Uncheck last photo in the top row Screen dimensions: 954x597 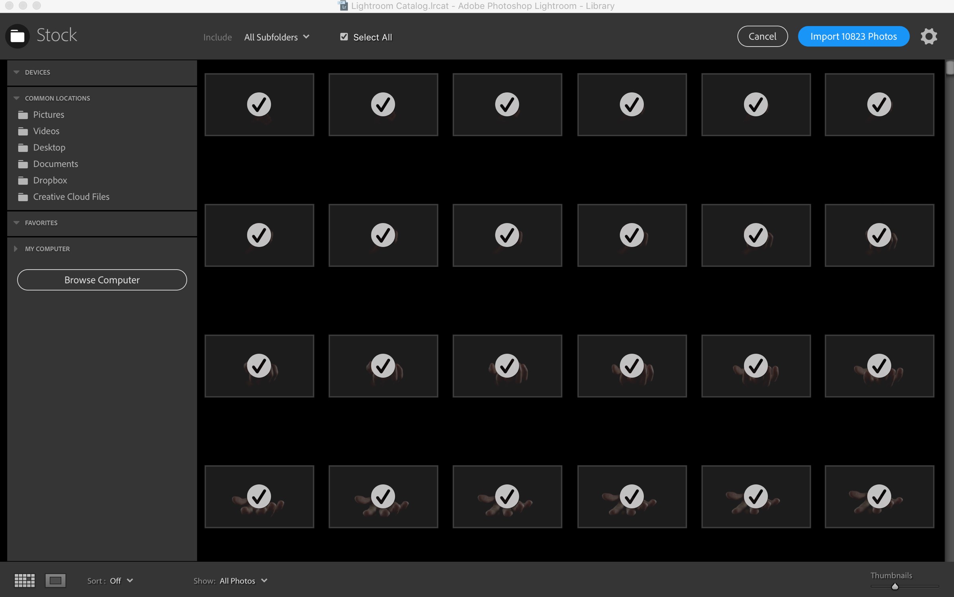pyautogui.click(x=879, y=104)
